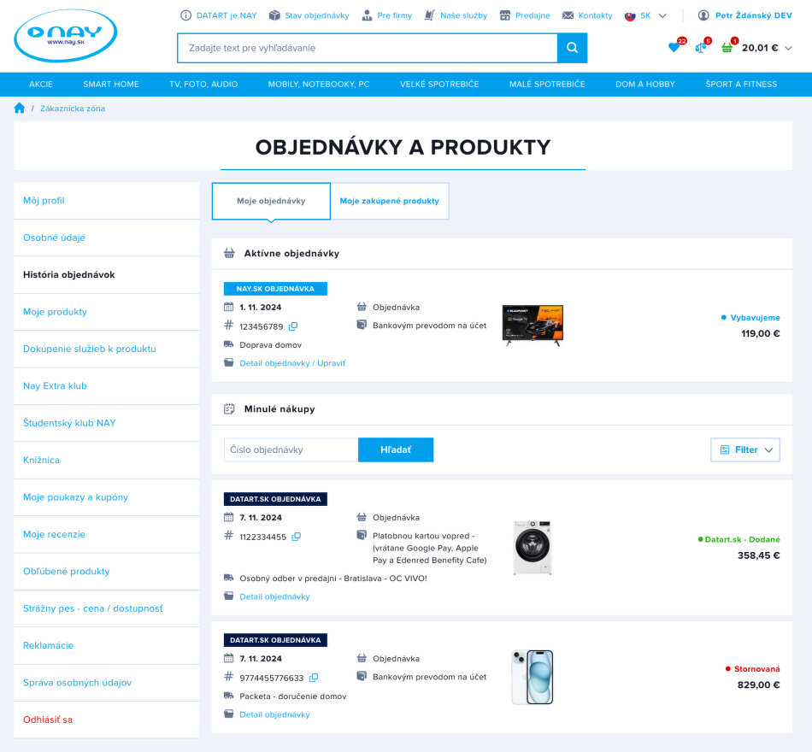Expand the cart total 20,01 € dropdown
This screenshot has height=752, width=812.
pyautogui.click(x=788, y=48)
